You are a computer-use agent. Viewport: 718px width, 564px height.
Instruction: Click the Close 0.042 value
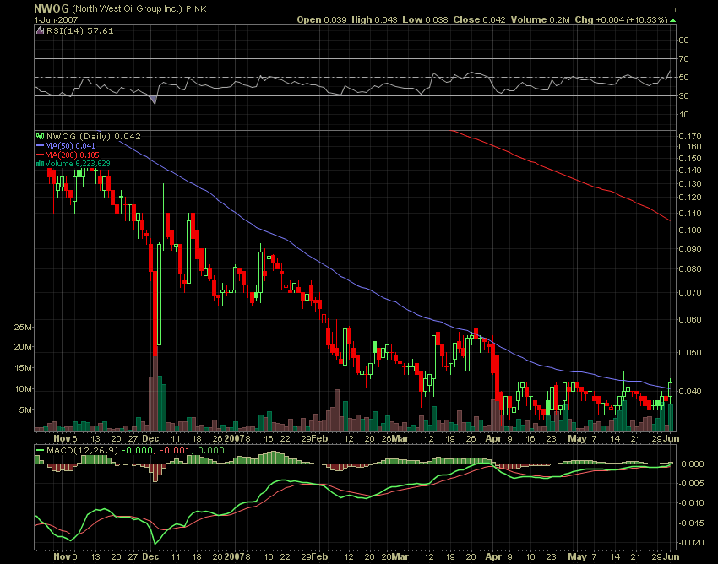480,19
